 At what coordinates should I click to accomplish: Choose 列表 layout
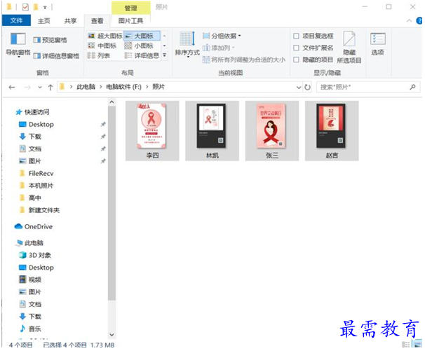[x=99, y=55]
